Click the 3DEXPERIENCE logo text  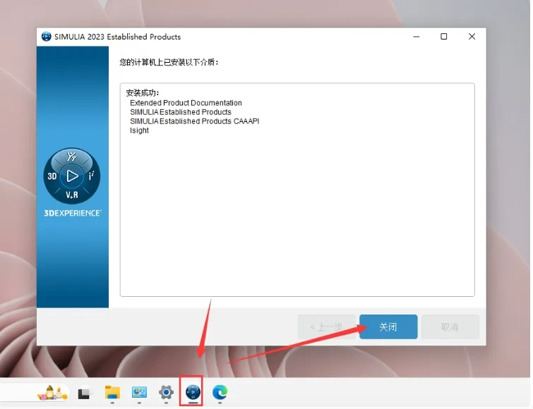coord(72,213)
